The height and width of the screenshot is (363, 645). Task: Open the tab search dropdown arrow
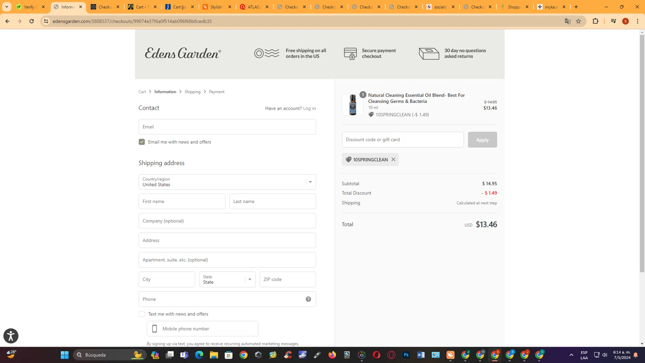7,7
